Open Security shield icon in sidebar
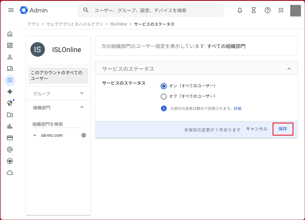The width and height of the screenshot is (305, 220). 10,103
